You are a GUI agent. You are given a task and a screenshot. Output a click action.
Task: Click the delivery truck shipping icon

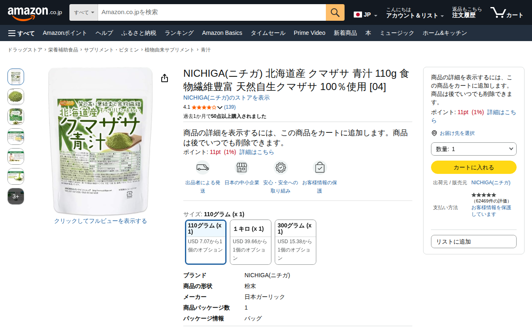(x=203, y=168)
